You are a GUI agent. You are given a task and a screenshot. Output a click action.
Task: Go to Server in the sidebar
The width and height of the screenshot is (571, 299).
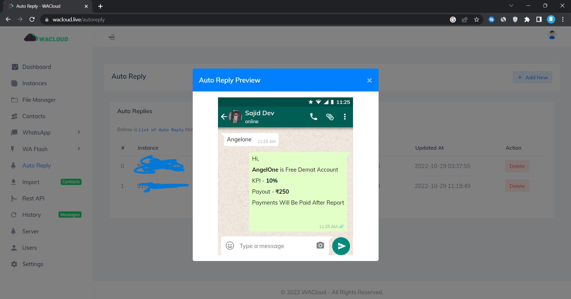click(x=30, y=231)
